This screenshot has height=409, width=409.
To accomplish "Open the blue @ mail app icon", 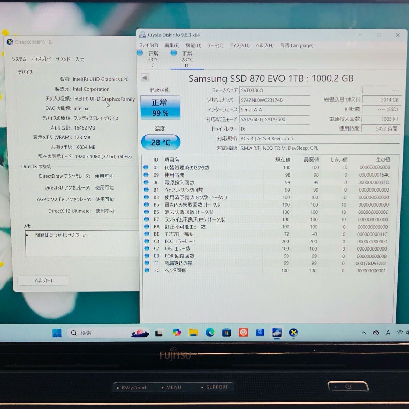I will (x=260, y=333).
